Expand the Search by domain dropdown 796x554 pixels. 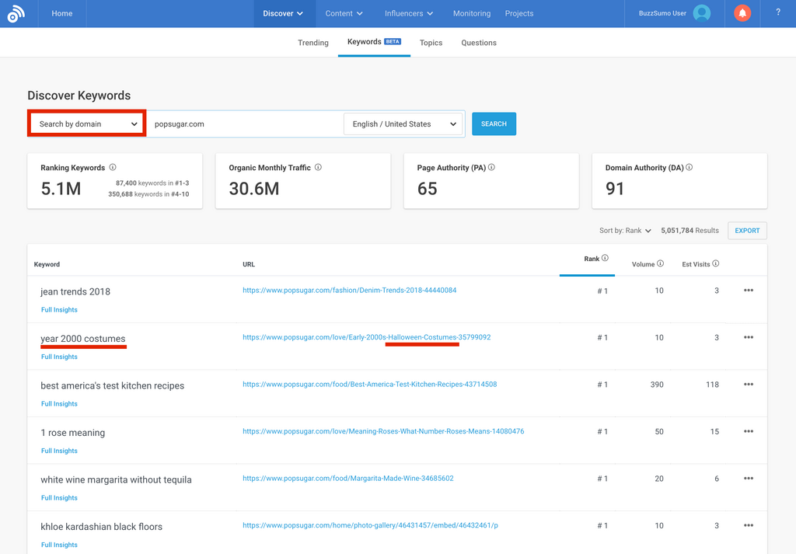87,124
